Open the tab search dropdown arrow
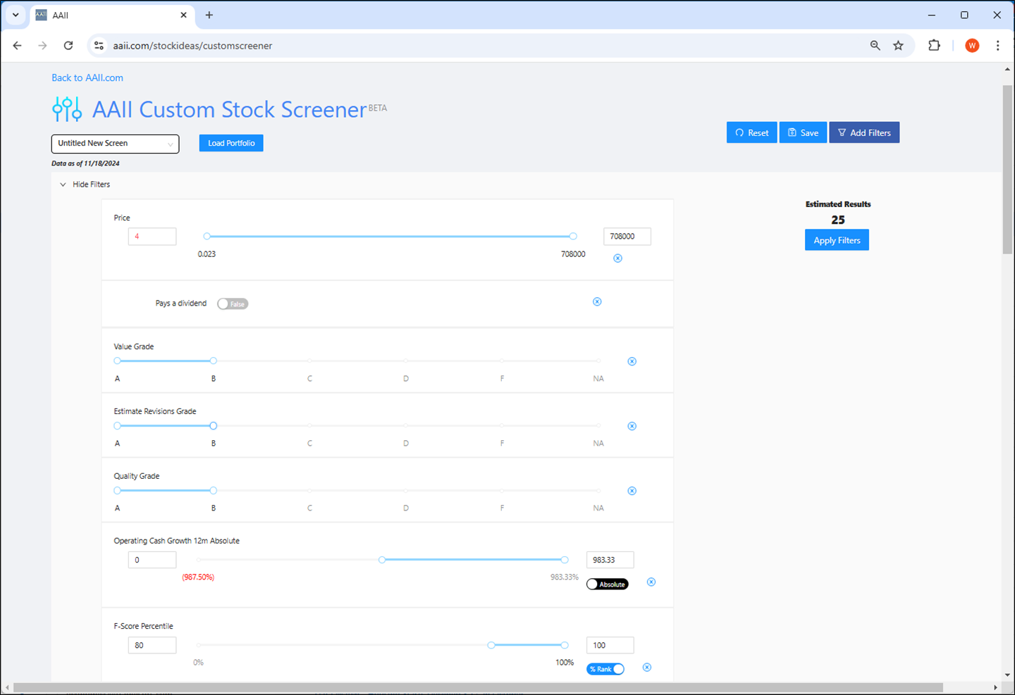Screen dimensions: 1015x695 coord(16,15)
